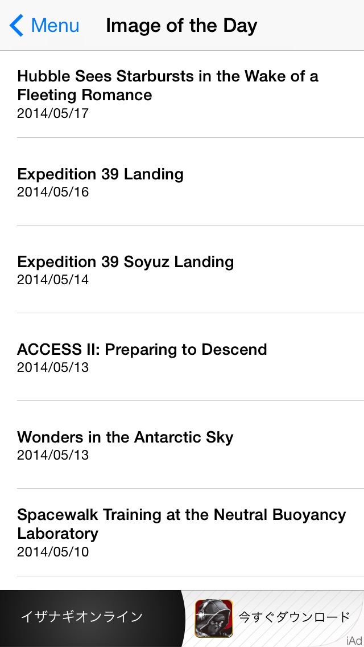Viewport: 364px width, 647px height.
Task: Tap the blue back chevron icon
Action: (16, 26)
